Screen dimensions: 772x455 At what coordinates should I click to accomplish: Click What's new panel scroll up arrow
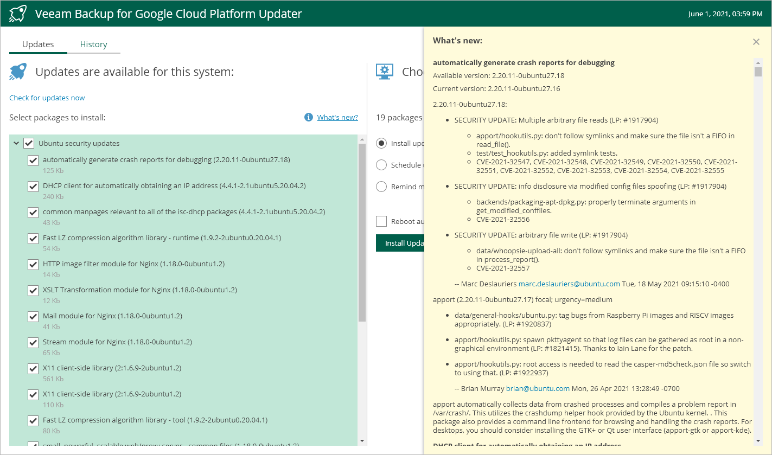[x=758, y=62]
